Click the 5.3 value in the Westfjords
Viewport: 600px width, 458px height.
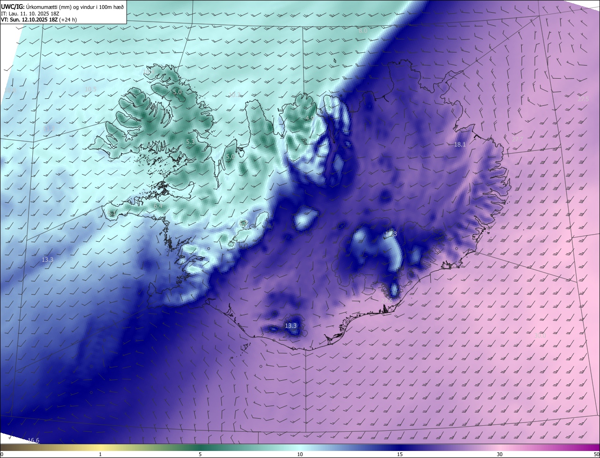(x=191, y=141)
